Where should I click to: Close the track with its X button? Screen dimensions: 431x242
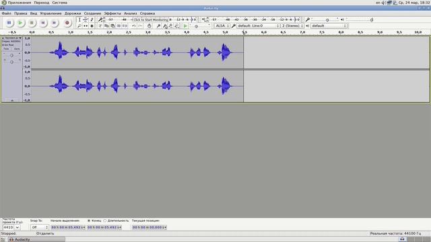3,38
